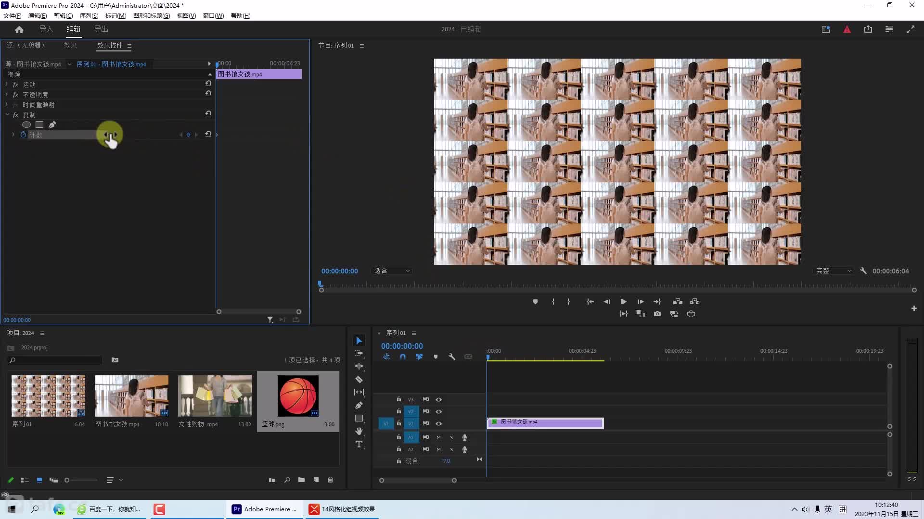Select the Type tool
The image size is (924, 519).
pyautogui.click(x=359, y=444)
